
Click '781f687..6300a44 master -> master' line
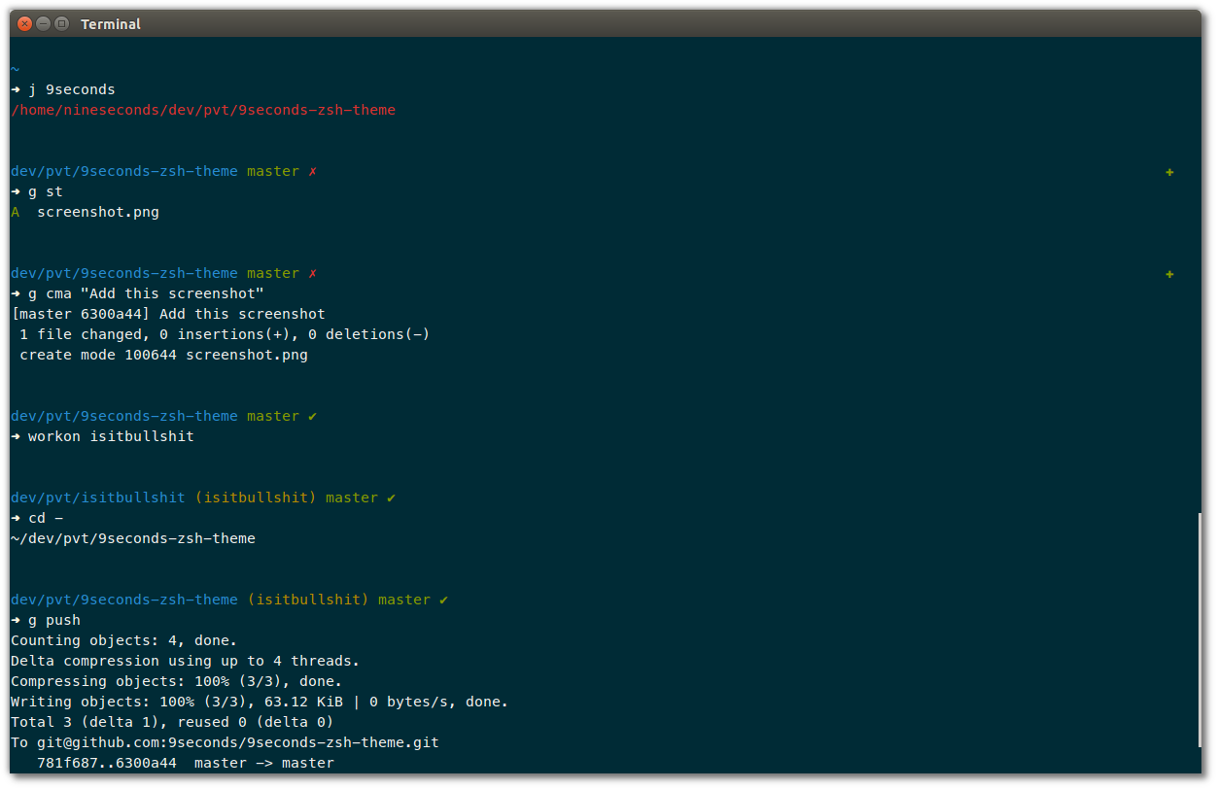point(186,763)
